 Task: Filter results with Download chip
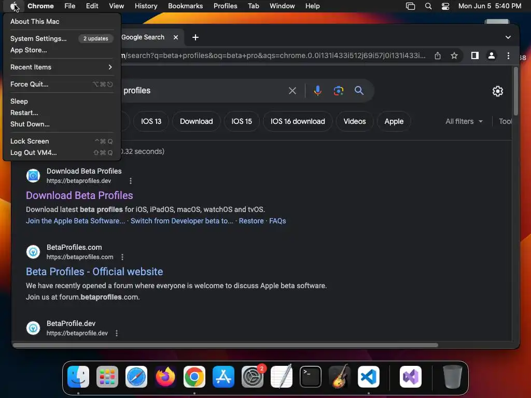point(197,121)
